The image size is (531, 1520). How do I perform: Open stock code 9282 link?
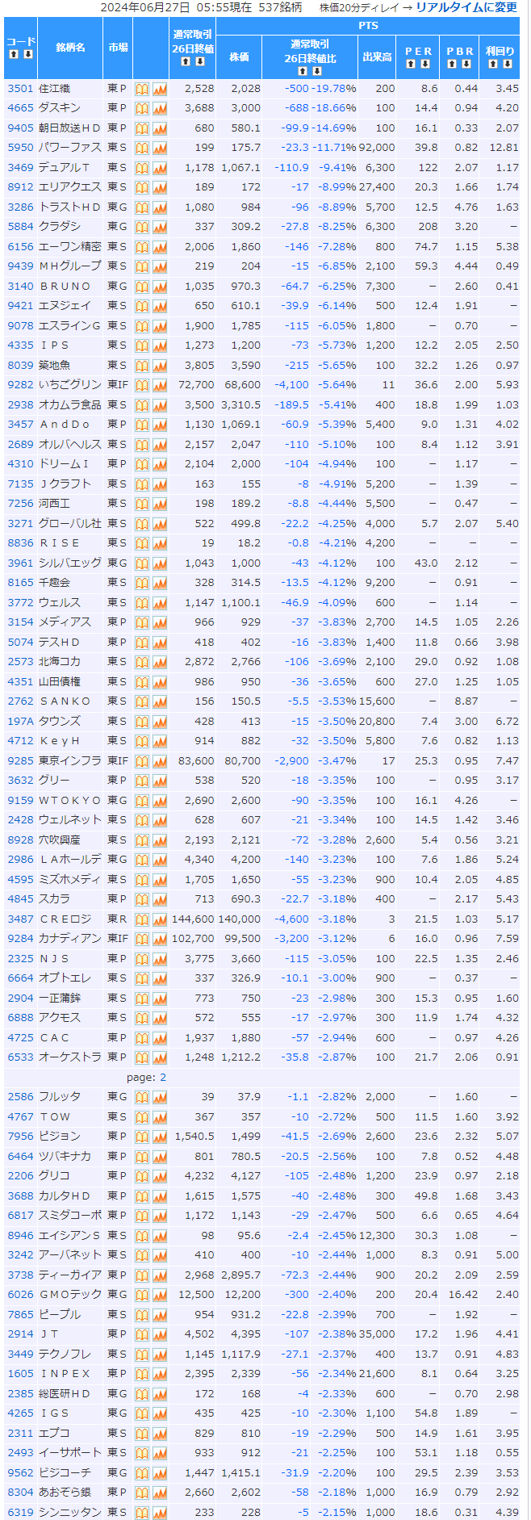click(20, 385)
